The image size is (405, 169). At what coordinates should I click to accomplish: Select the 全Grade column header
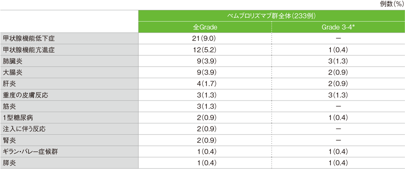[x=205, y=27]
